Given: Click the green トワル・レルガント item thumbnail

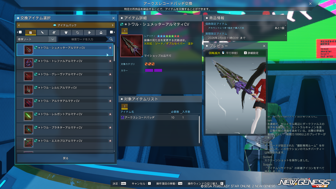Looking at the screenshot, I should 28,116.
